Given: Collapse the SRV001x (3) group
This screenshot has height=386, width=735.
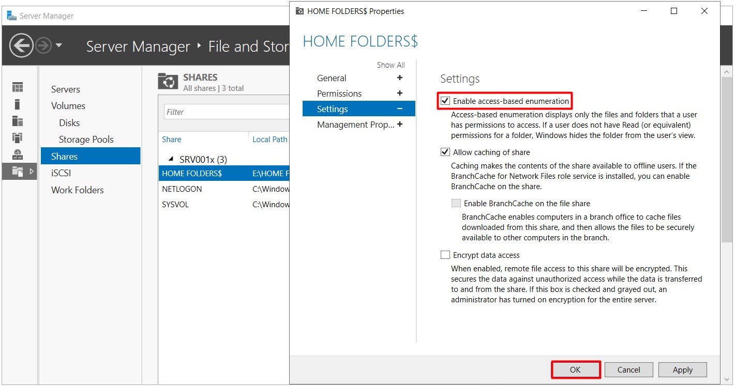Looking at the screenshot, I should pyautogui.click(x=171, y=159).
